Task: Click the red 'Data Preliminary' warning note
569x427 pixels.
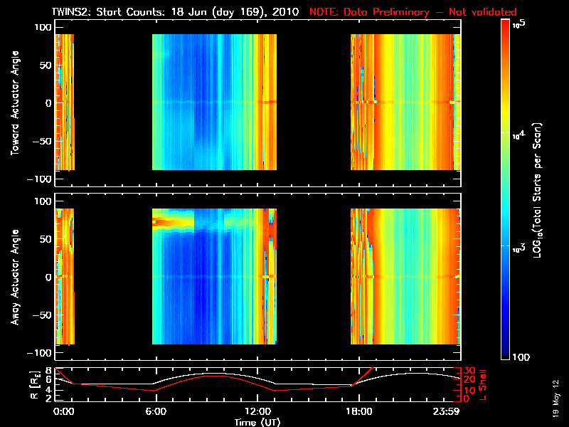Action: pyautogui.click(x=413, y=12)
